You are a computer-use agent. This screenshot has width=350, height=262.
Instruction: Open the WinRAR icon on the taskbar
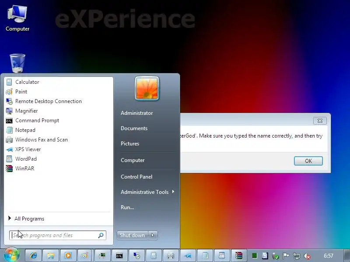[238, 255]
